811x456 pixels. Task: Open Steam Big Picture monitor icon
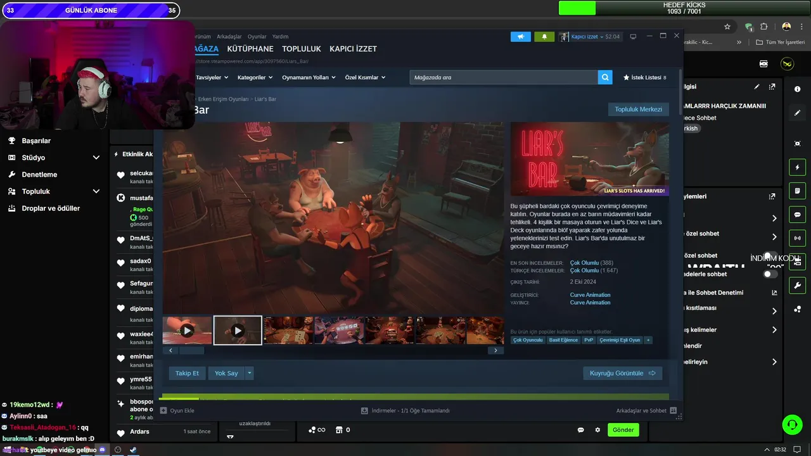(x=632, y=36)
